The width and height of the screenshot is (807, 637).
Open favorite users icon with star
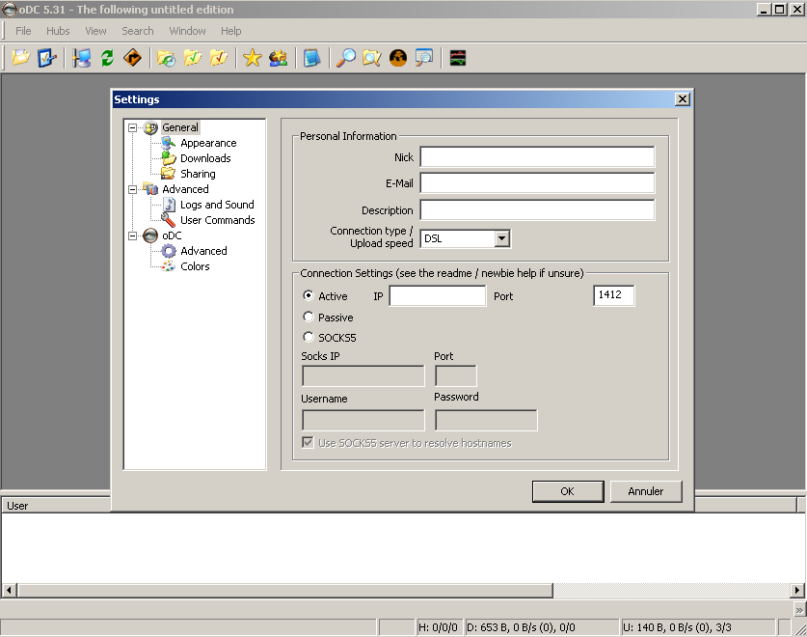pyautogui.click(x=278, y=57)
